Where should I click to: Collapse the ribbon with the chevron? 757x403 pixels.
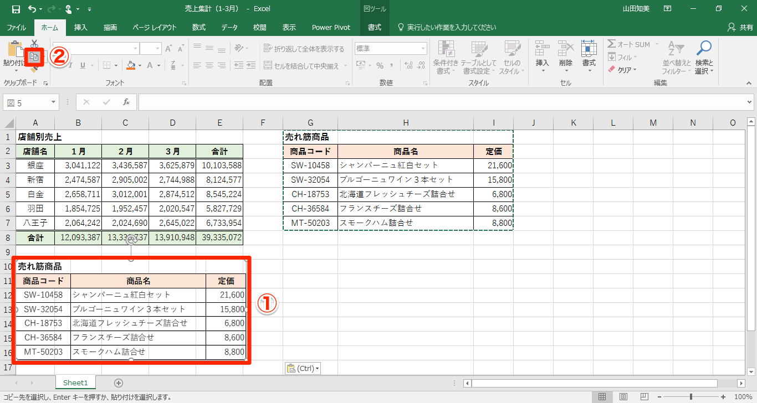tap(750, 83)
